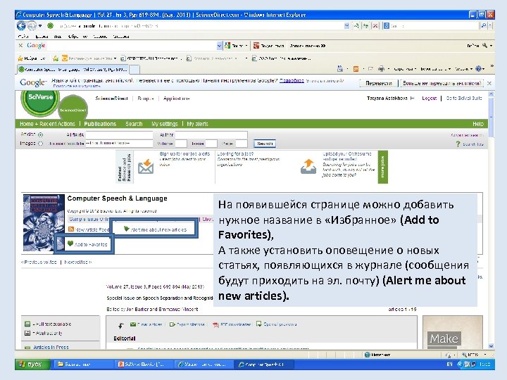Click the Open all previews icon
Screen dimensions: 507x380
pos(258,324)
